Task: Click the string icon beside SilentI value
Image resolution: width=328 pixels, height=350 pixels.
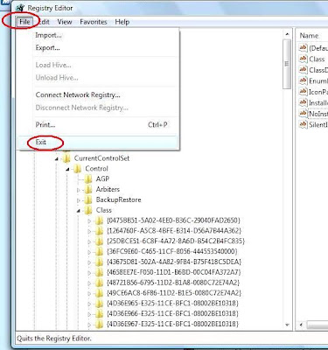Action: click(304, 124)
